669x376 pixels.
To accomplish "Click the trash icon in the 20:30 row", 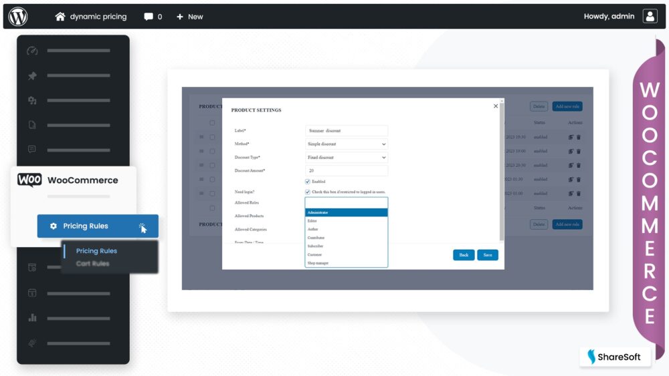I will coord(579,165).
